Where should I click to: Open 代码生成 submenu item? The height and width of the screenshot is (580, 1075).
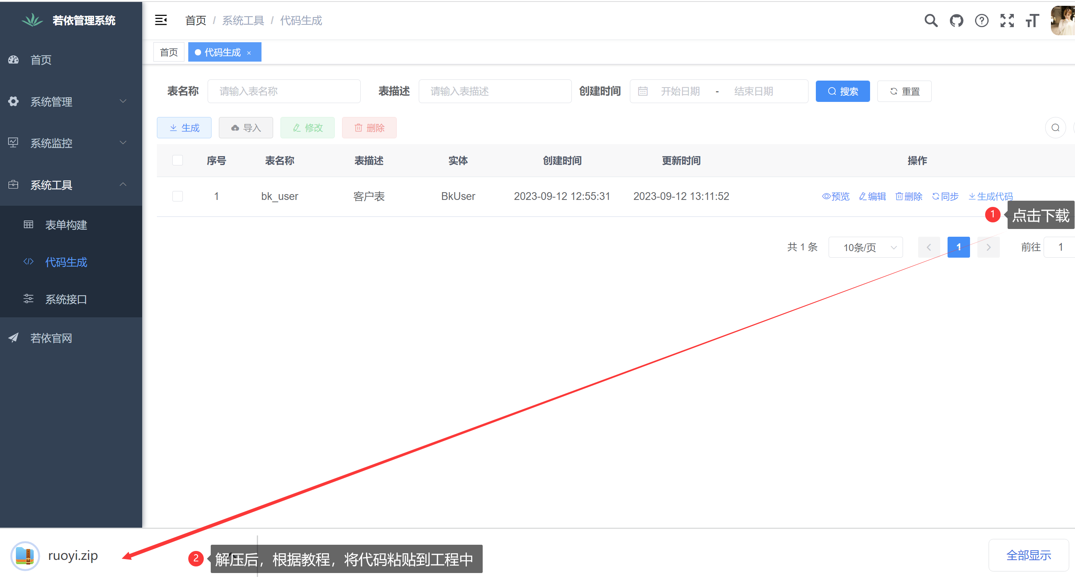coord(71,262)
